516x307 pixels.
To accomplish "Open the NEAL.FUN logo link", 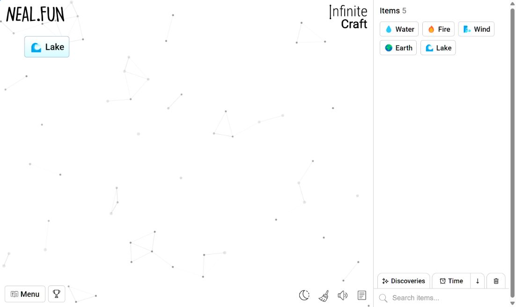I will point(35,15).
